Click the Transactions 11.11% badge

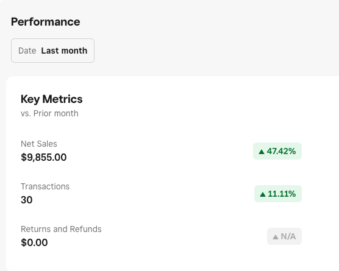tap(278, 194)
